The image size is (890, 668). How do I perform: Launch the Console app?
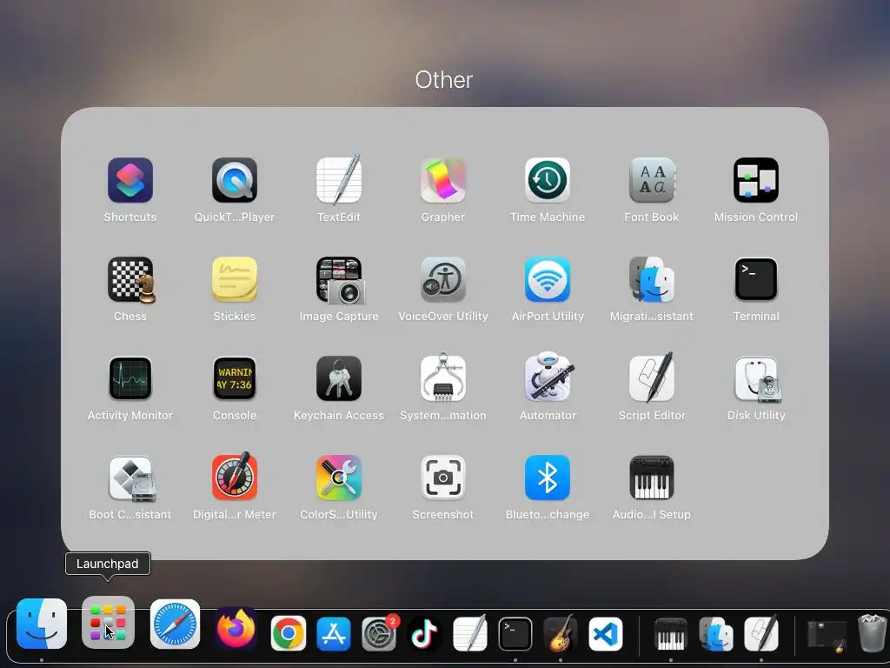pos(235,379)
